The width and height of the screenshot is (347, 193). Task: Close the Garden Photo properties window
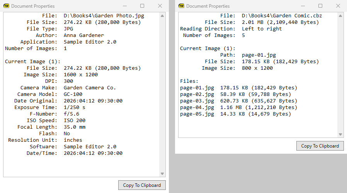coord(160,6)
